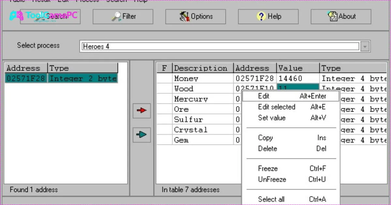The width and height of the screenshot is (391, 205).
Task: Open Options with the tools icon
Action: coord(195,17)
